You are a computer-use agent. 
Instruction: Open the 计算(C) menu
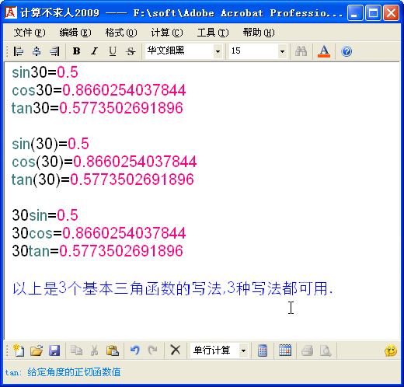[x=167, y=33]
